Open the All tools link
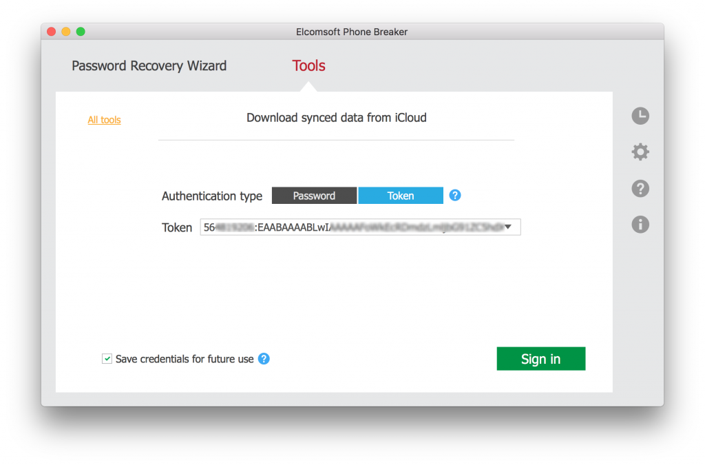 coord(104,119)
